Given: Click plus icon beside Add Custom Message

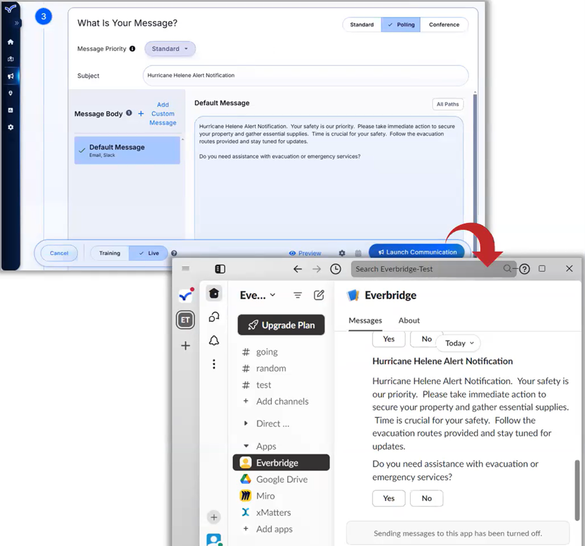Looking at the screenshot, I should pyautogui.click(x=141, y=113).
